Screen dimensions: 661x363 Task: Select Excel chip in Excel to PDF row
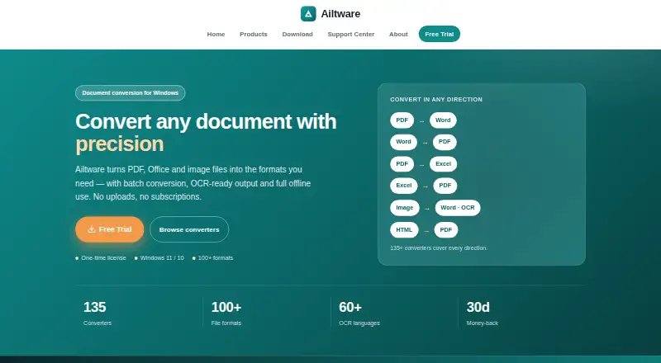pyautogui.click(x=404, y=186)
